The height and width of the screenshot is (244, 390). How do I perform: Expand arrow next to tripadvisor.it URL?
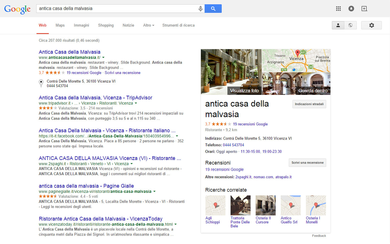coord(136,103)
